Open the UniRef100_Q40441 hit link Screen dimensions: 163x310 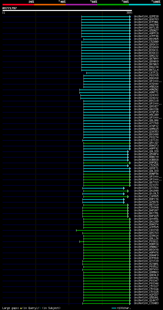146,278
